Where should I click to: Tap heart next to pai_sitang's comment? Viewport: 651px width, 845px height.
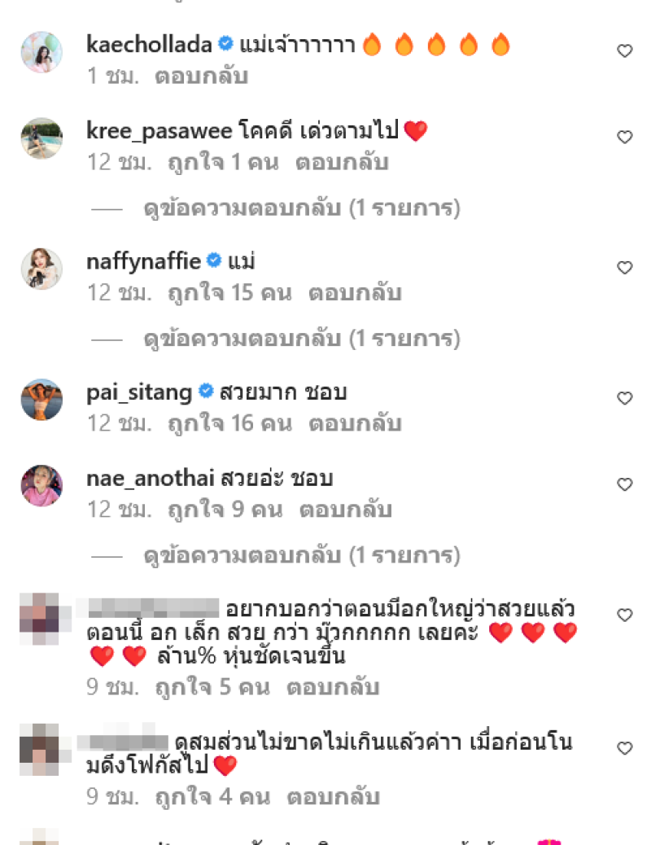coord(624,398)
